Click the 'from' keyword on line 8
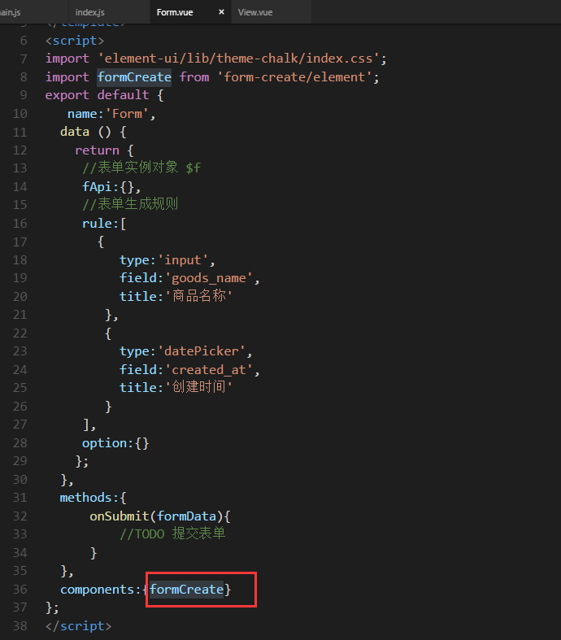561x640 pixels. point(194,77)
